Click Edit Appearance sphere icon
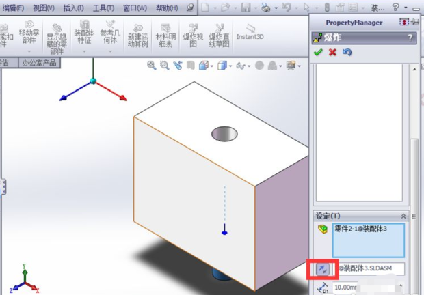 pyautogui.click(x=259, y=66)
